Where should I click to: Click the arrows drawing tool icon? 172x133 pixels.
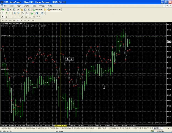(x=37, y=17)
